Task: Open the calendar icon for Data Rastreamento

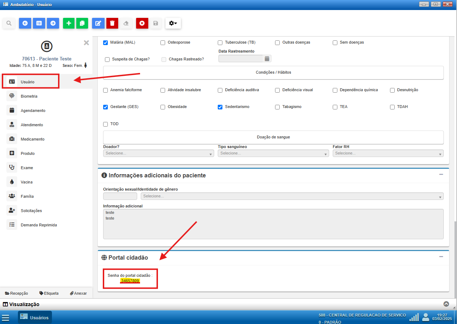Action: click(267, 59)
